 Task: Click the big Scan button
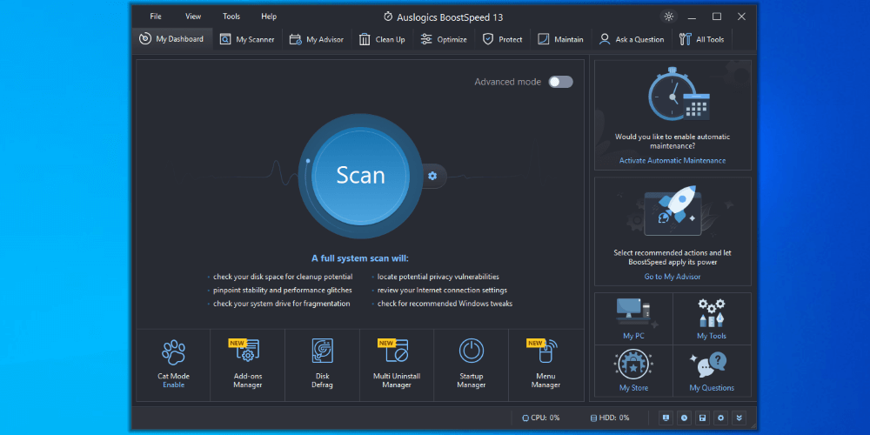click(x=360, y=176)
